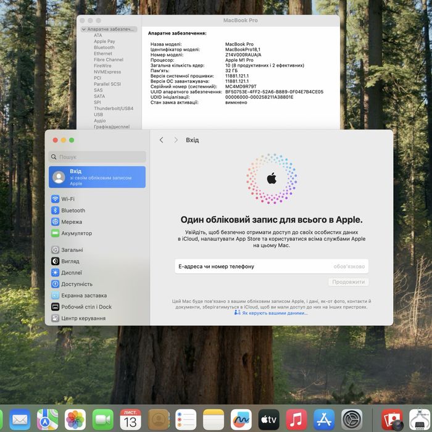The width and height of the screenshot is (432, 432).
Task: Click the Продовжити button
Action: click(x=349, y=282)
